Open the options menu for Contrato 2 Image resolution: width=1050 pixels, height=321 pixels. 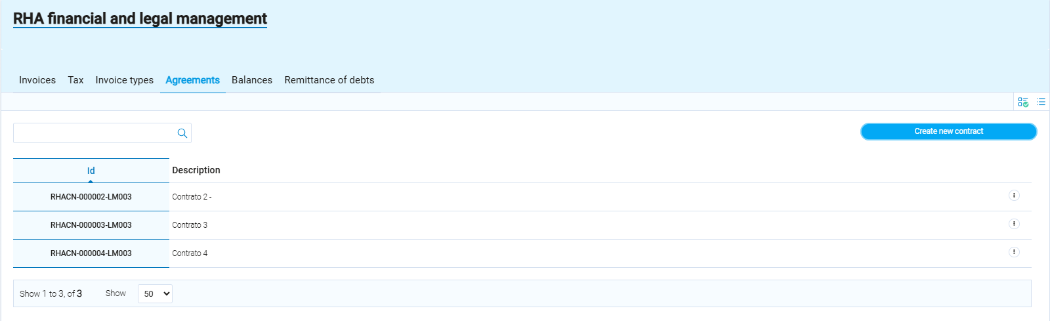tap(1014, 196)
